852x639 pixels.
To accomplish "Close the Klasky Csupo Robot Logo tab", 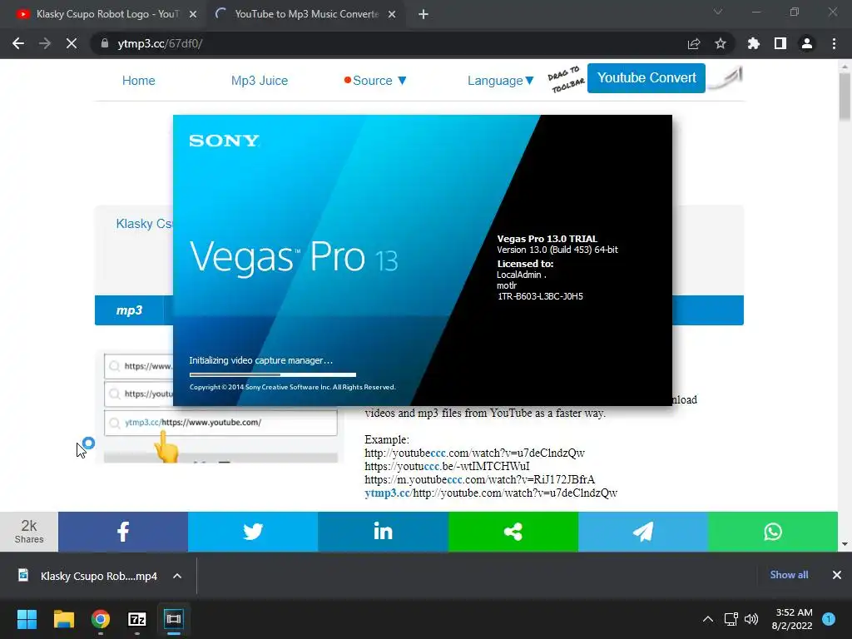I will (193, 15).
